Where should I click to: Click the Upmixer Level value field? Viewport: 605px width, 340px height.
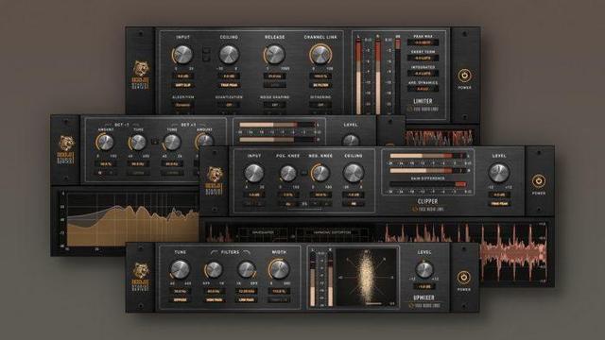tap(424, 286)
